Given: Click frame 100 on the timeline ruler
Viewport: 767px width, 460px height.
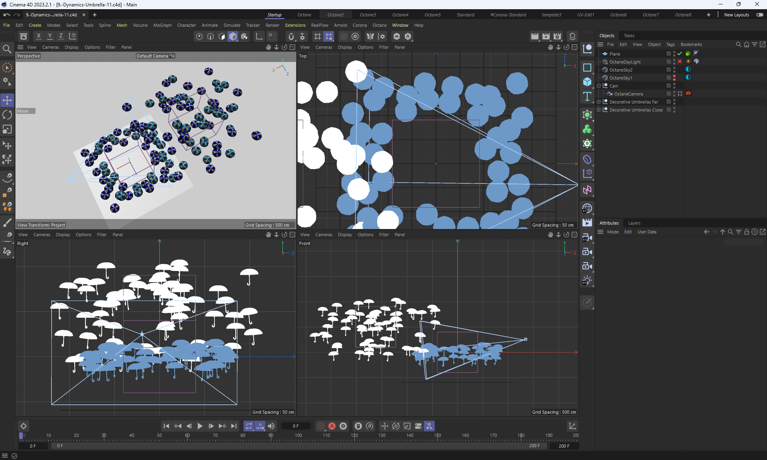Looking at the screenshot, I should click(x=298, y=436).
